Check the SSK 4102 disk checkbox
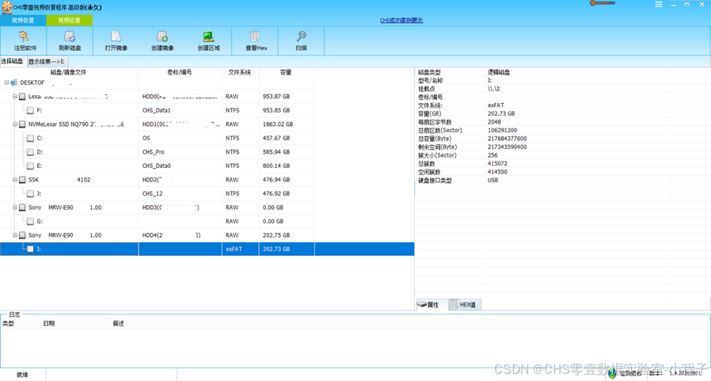The height and width of the screenshot is (381, 711). (22, 180)
